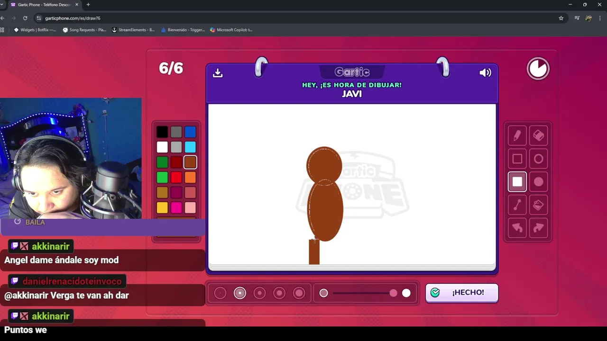Pick the light gray color swatch

pos(176,147)
